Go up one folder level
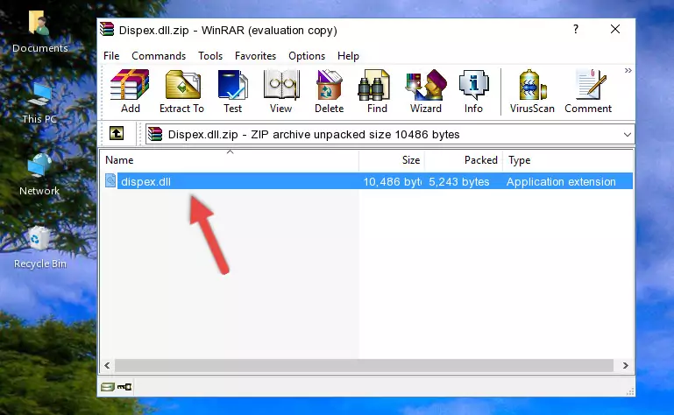This screenshot has height=415, width=674. [x=117, y=134]
